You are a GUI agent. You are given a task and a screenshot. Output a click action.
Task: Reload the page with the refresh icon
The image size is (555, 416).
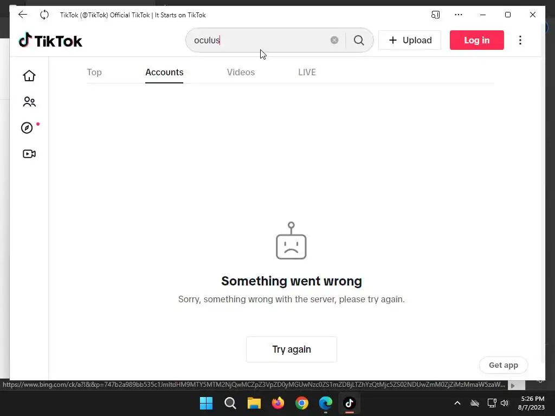point(44,15)
